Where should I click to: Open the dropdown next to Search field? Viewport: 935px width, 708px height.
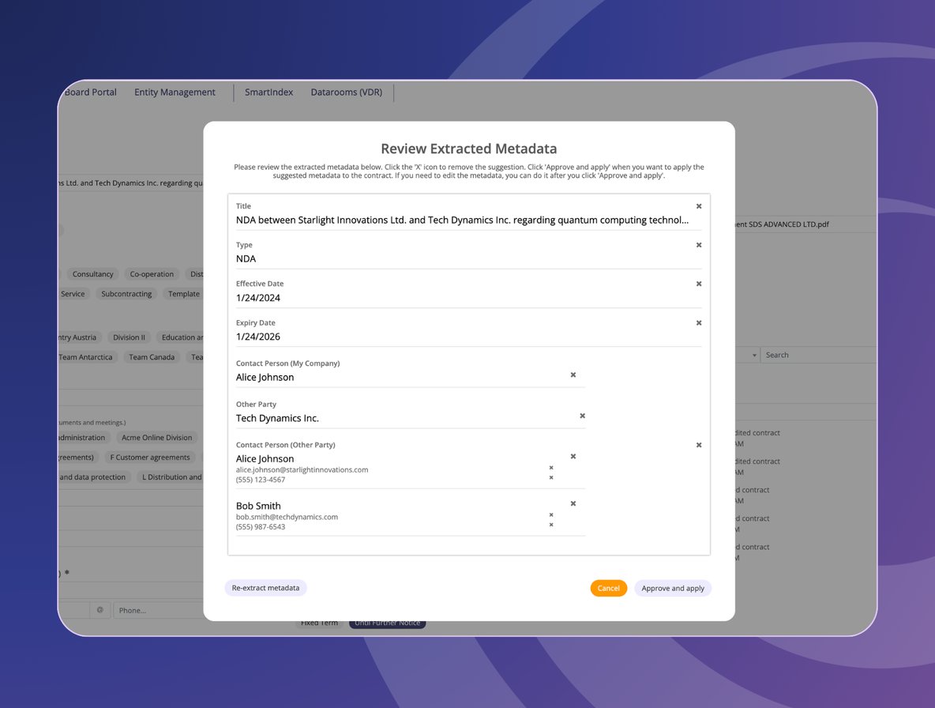[x=754, y=356]
